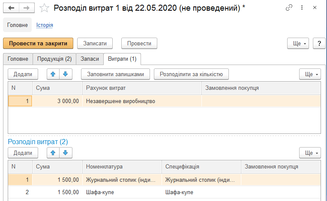
Task: Add a row to the Витрати table
Action: pyautogui.click(x=23, y=74)
